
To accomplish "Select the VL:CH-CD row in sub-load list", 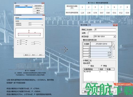I will (99, 71).
